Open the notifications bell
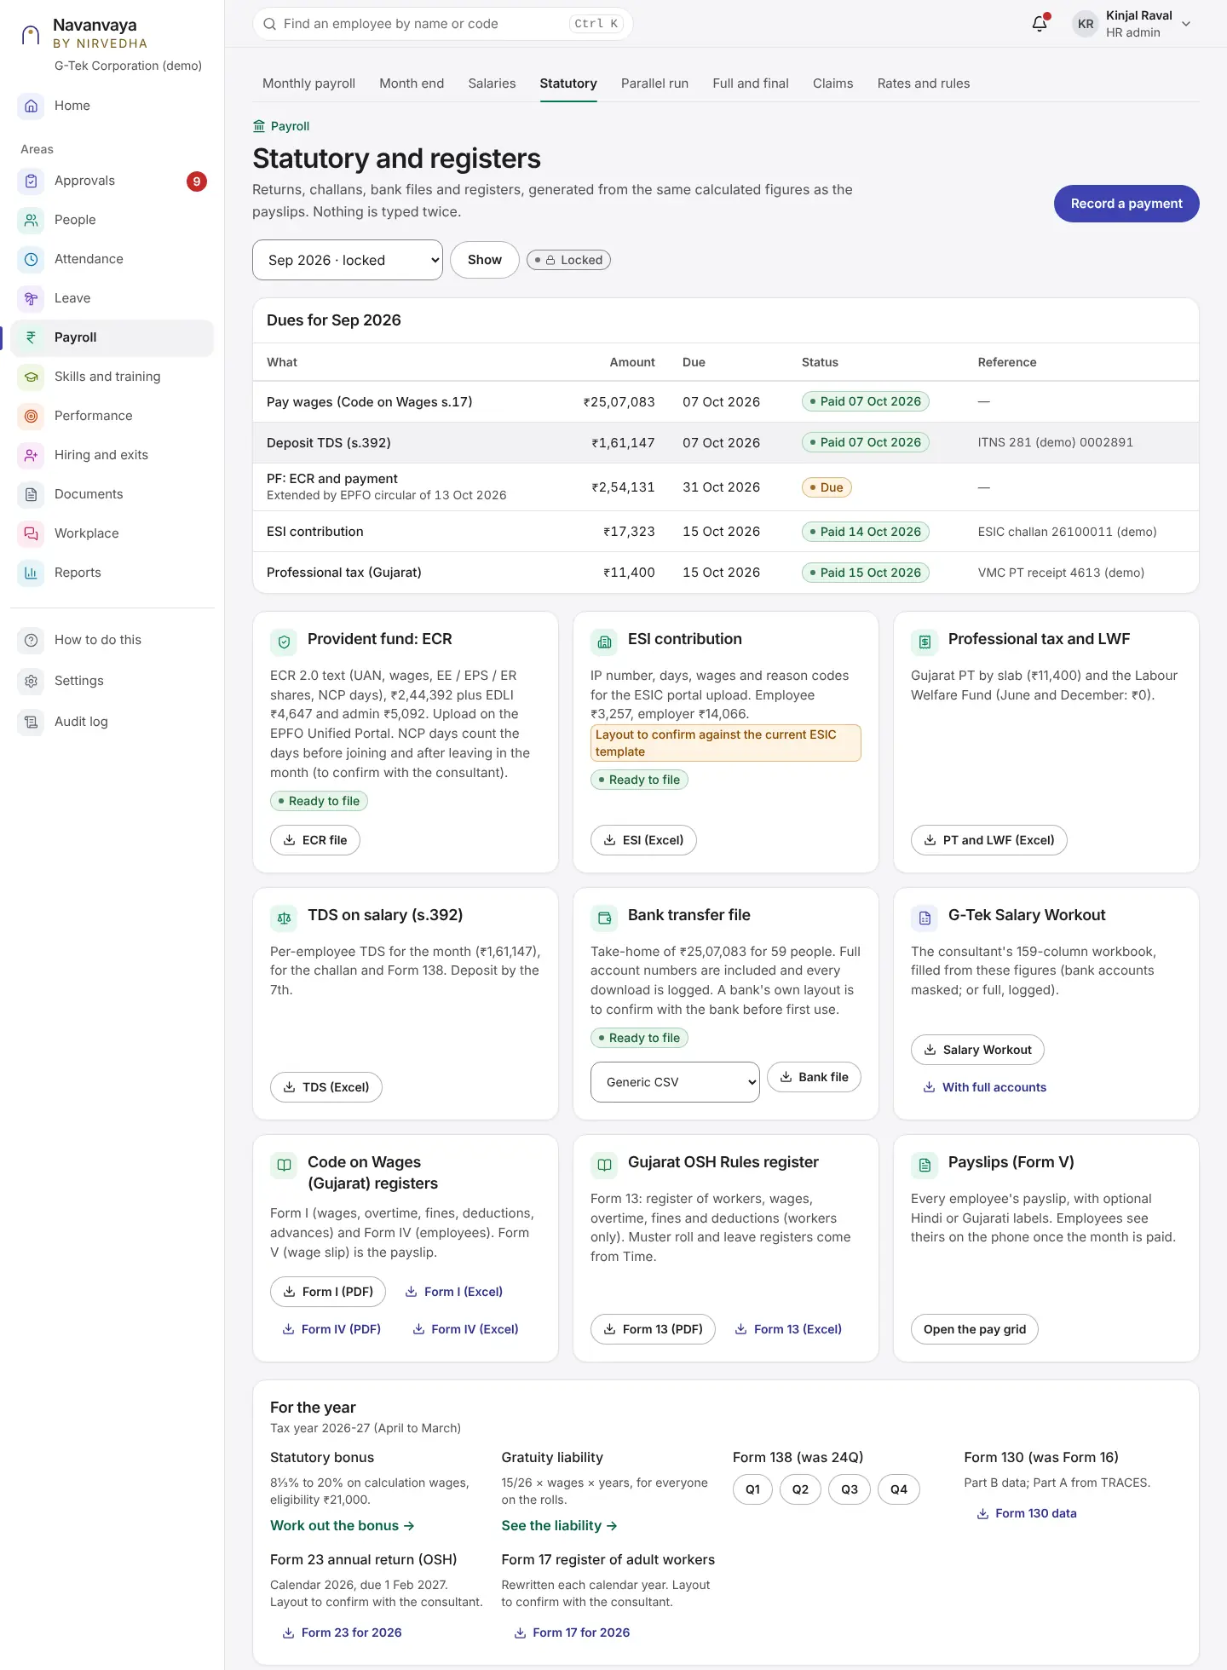 tap(1040, 24)
